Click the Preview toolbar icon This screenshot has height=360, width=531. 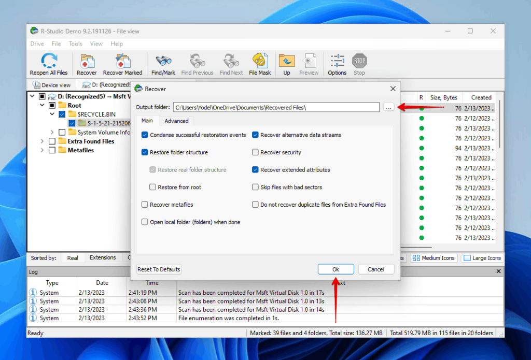point(309,61)
